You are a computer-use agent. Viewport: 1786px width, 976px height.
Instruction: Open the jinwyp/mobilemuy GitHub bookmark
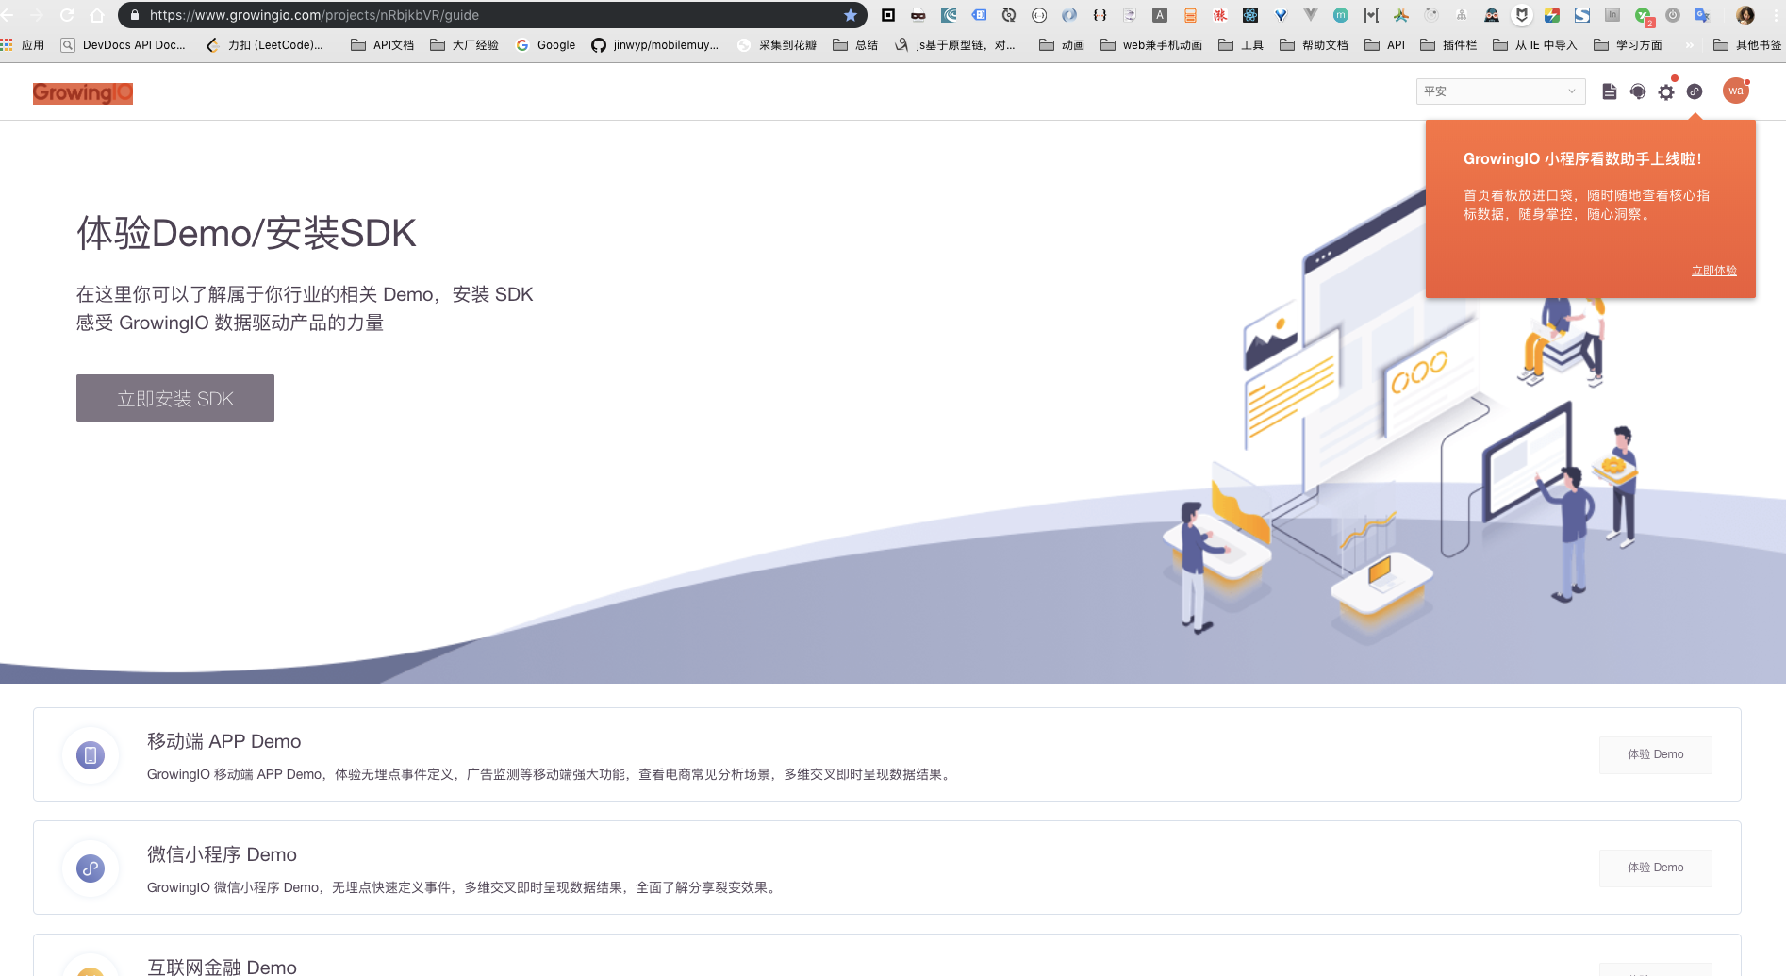point(654,45)
